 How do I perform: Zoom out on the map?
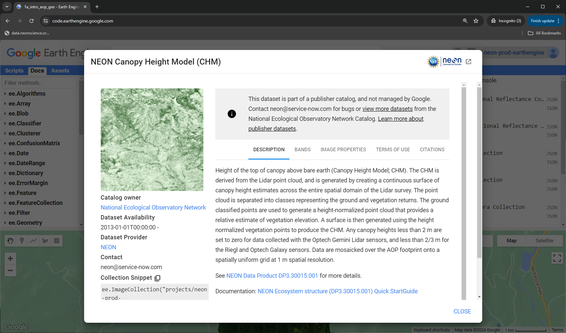(x=10, y=270)
